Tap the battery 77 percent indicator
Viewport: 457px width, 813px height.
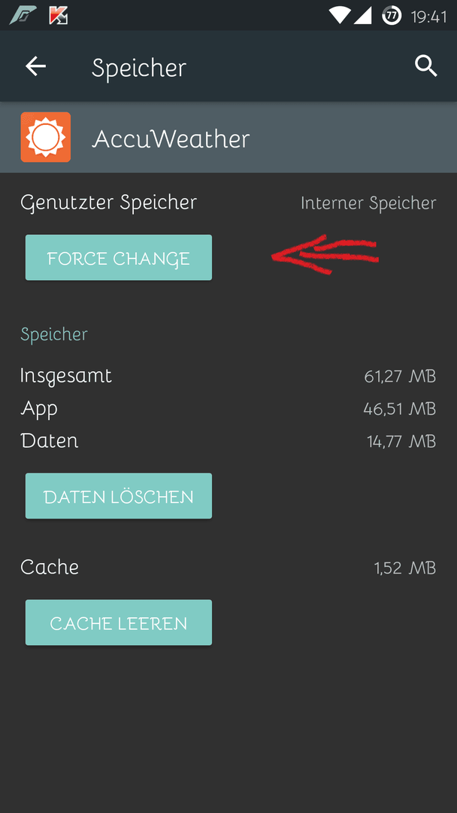(x=392, y=16)
